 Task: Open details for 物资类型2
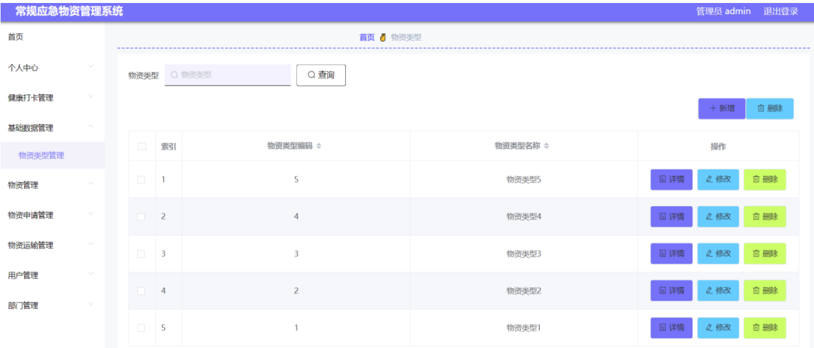(672, 291)
